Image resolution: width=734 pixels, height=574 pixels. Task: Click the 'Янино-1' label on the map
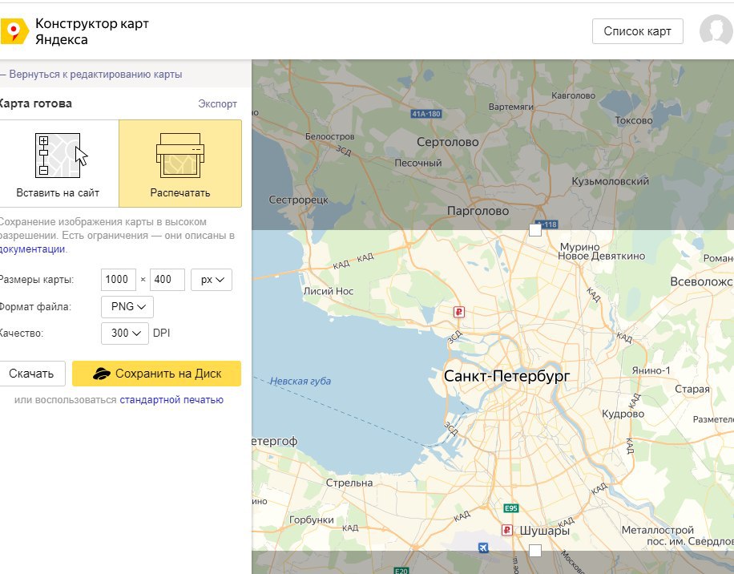point(651,370)
